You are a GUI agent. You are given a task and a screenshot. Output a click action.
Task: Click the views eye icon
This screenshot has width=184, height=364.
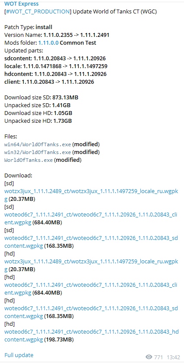coord(149,357)
